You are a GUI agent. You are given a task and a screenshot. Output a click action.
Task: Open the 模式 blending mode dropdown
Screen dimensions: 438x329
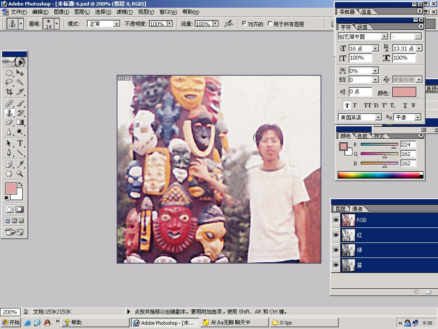(x=116, y=24)
